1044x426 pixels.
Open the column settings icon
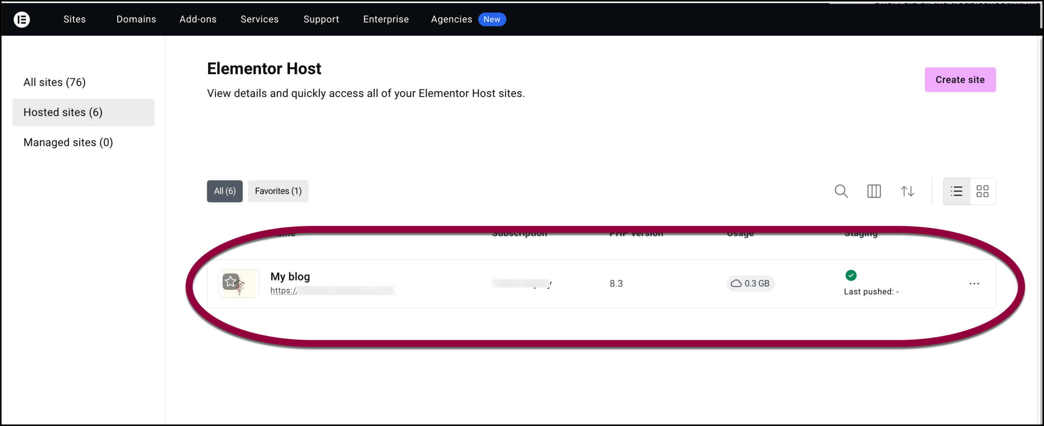coord(874,191)
